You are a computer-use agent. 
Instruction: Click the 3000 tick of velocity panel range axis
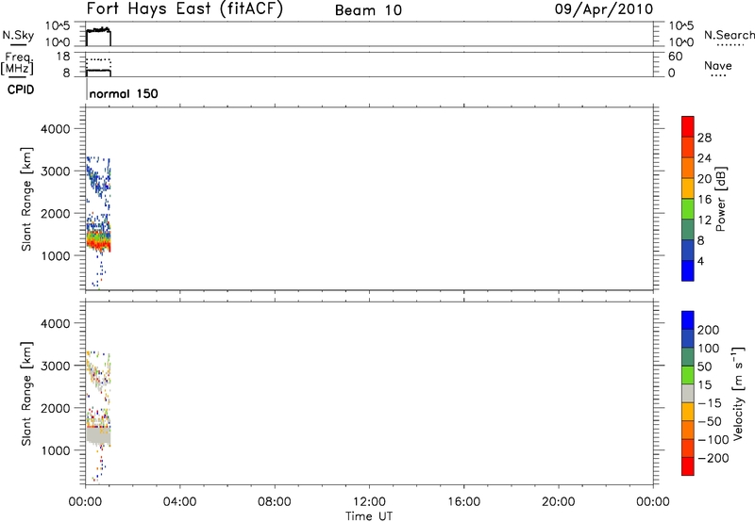(x=56, y=366)
